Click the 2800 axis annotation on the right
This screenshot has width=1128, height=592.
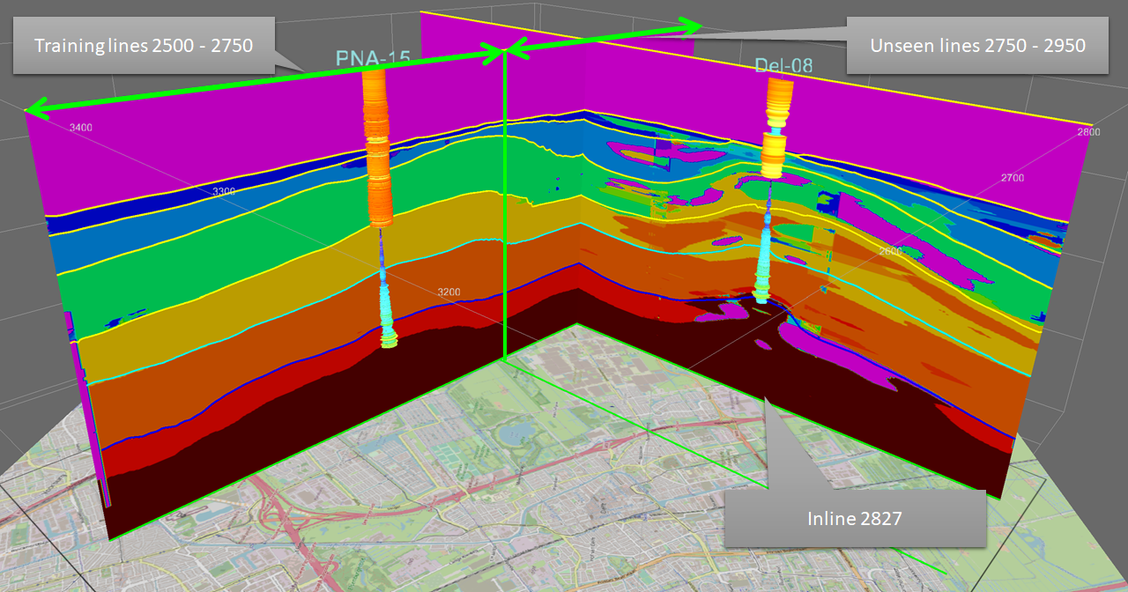[x=1087, y=131]
